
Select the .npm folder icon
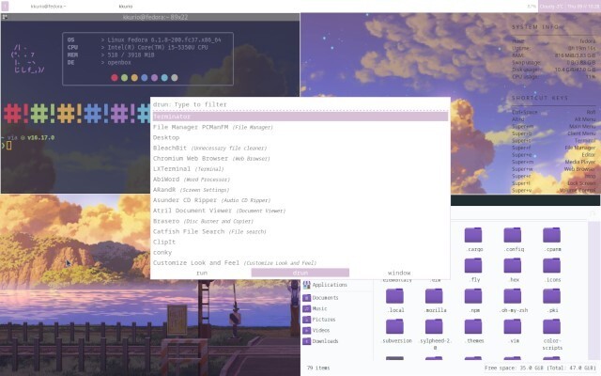pos(473,296)
